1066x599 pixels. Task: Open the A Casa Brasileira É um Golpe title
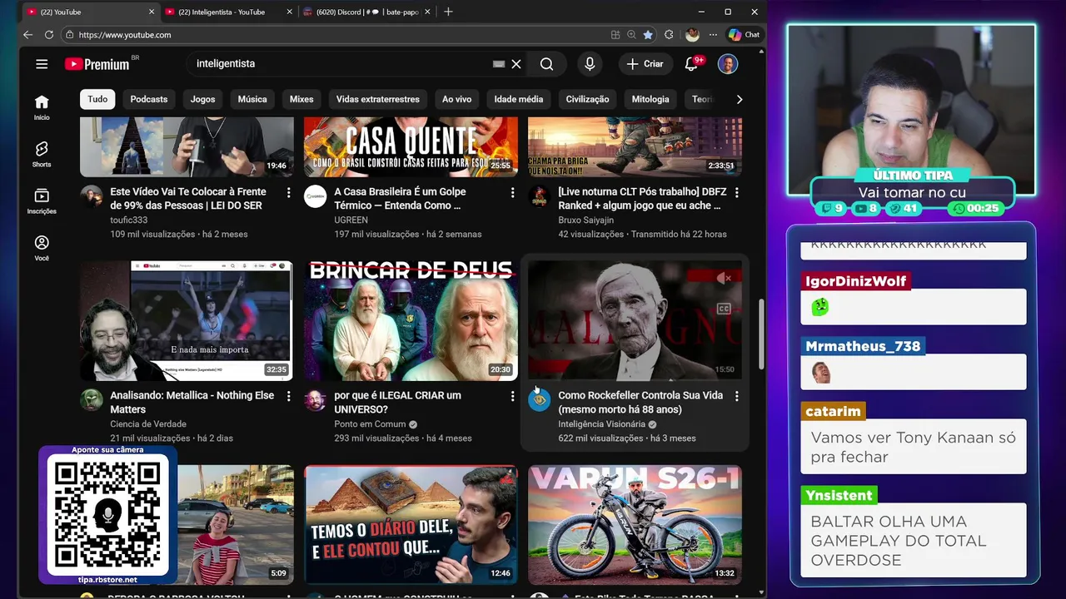[400, 199]
